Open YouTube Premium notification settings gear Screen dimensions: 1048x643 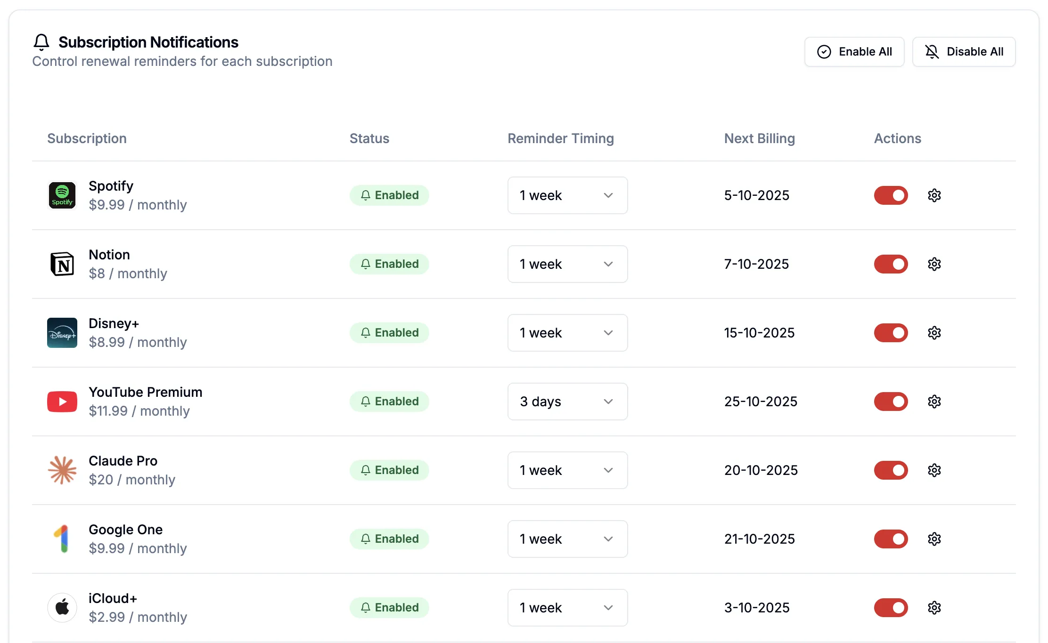pos(934,402)
